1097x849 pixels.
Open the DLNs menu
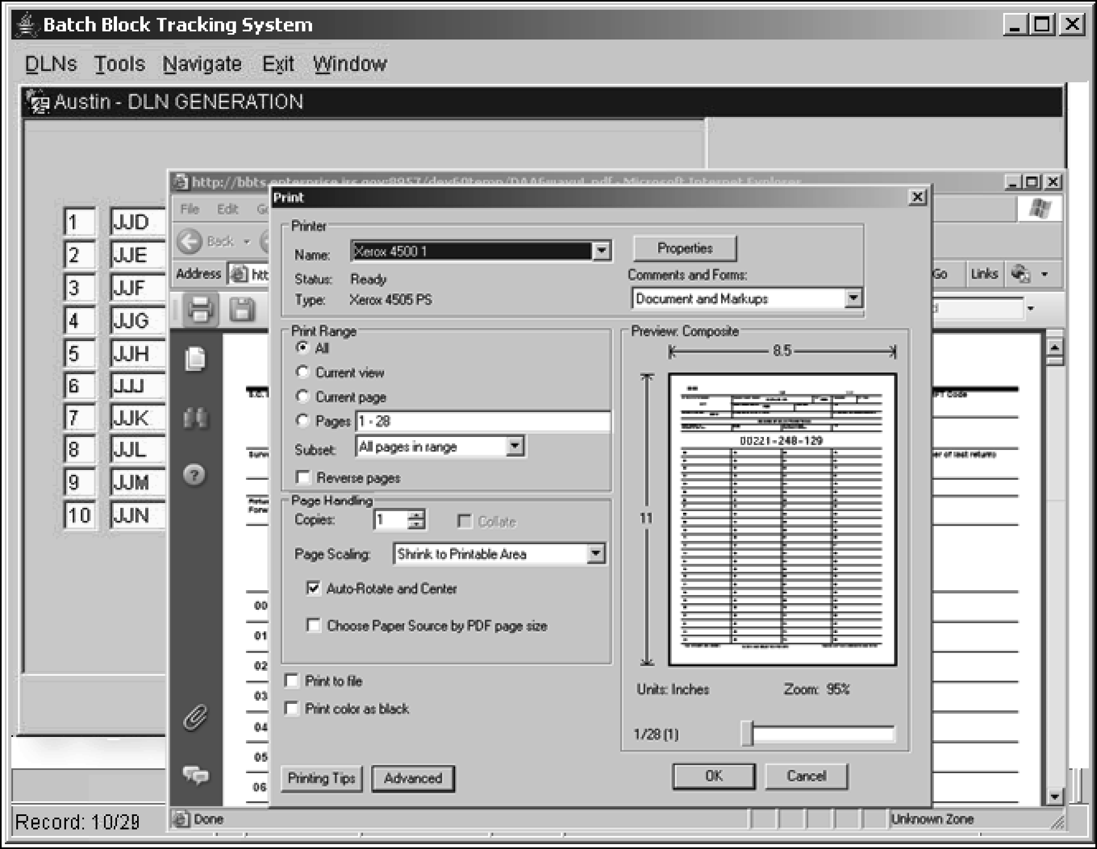[x=51, y=64]
